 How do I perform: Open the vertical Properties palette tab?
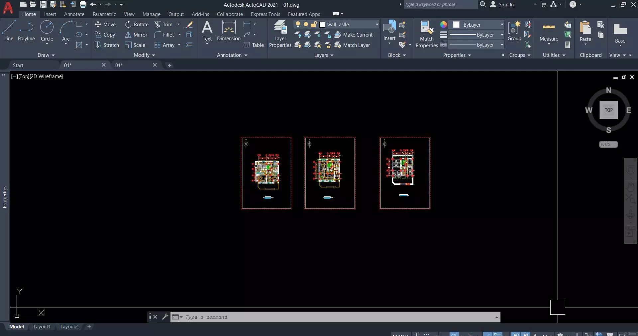(x=5, y=197)
